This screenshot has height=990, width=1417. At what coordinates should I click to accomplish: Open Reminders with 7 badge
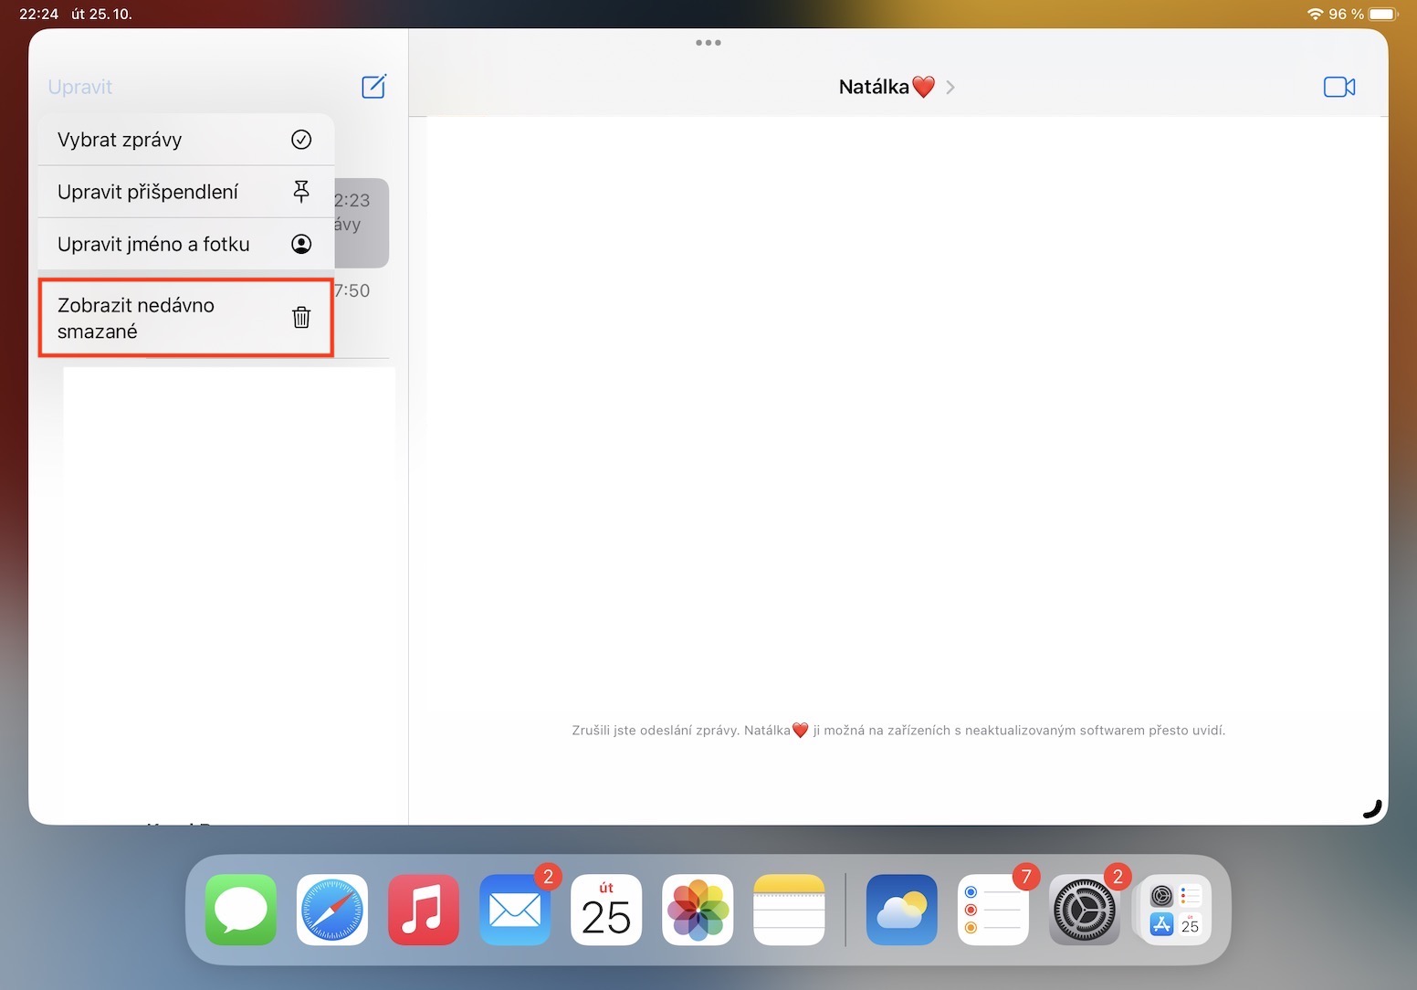point(993,910)
